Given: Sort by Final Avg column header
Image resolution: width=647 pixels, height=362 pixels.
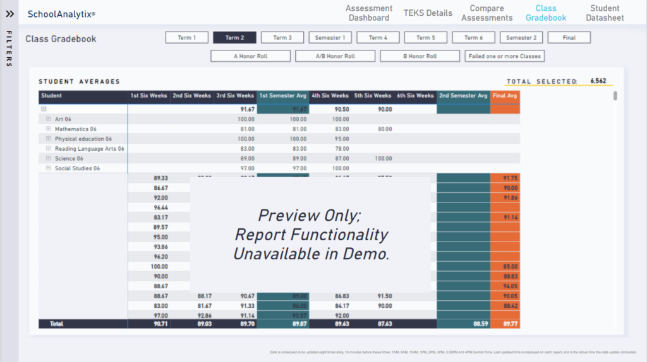Looking at the screenshot, I should pos(505,96).
